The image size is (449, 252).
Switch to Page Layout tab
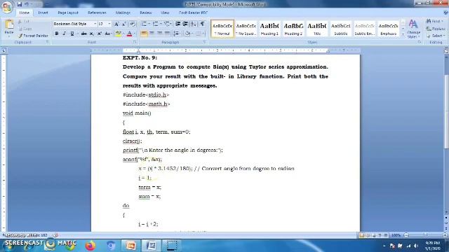pyautogui.click(x=68, y=13)
